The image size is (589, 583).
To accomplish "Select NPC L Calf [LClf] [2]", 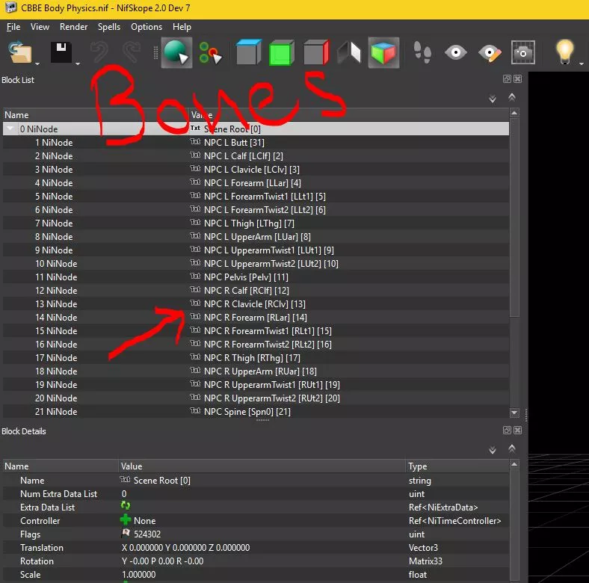I will click(244, 156).
